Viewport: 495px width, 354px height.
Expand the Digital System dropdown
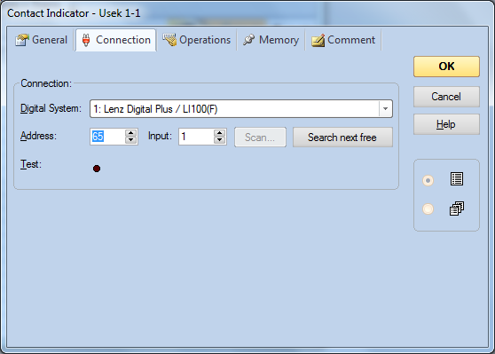tap(385, 109)
